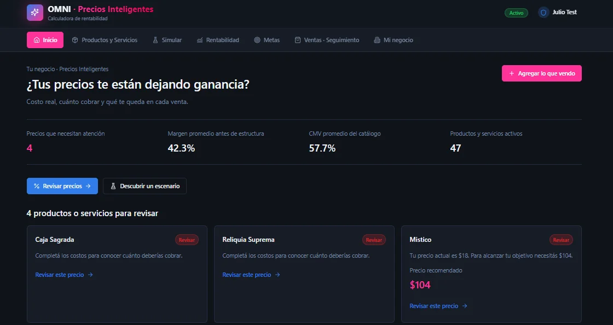Click the Reliquia Suprema card title

click(248, 240)
